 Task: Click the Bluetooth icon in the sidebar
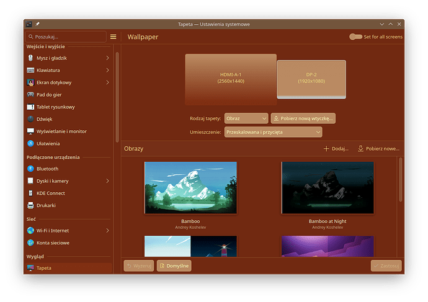pos(30,169)
